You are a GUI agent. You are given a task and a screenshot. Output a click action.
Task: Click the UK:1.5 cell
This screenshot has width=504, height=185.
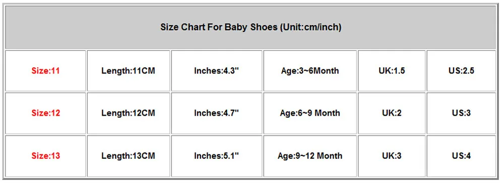(392, 71)
